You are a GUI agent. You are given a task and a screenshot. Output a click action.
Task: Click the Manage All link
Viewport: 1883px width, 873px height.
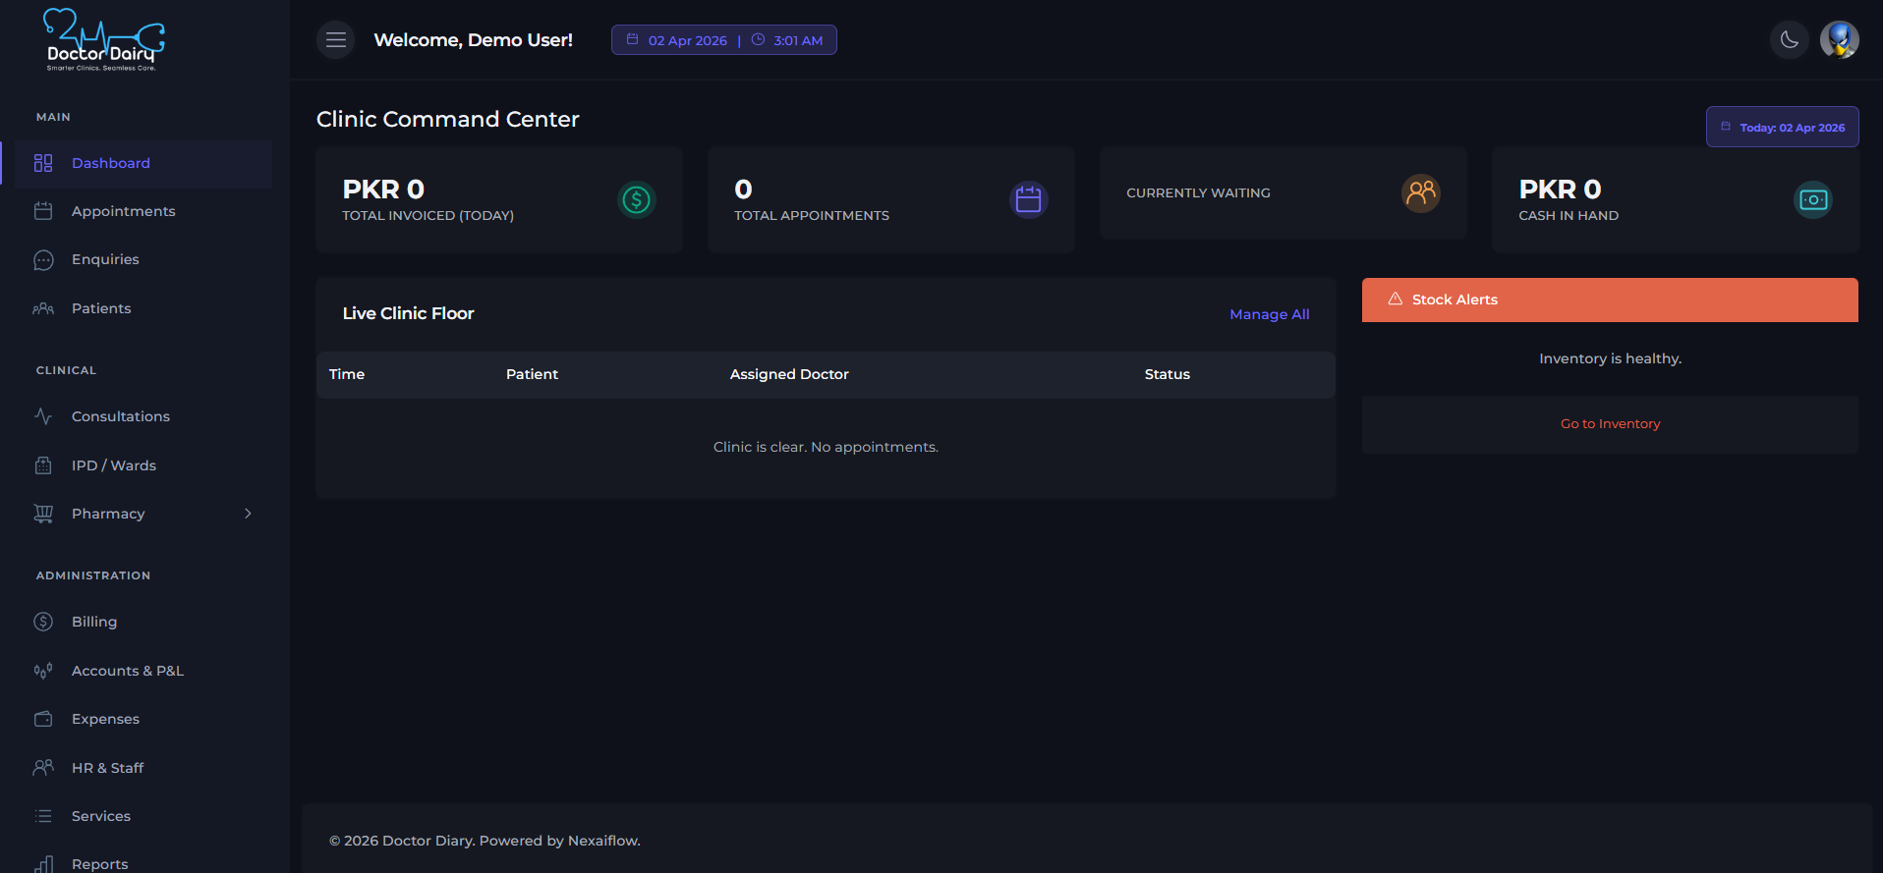(1269, 314)
